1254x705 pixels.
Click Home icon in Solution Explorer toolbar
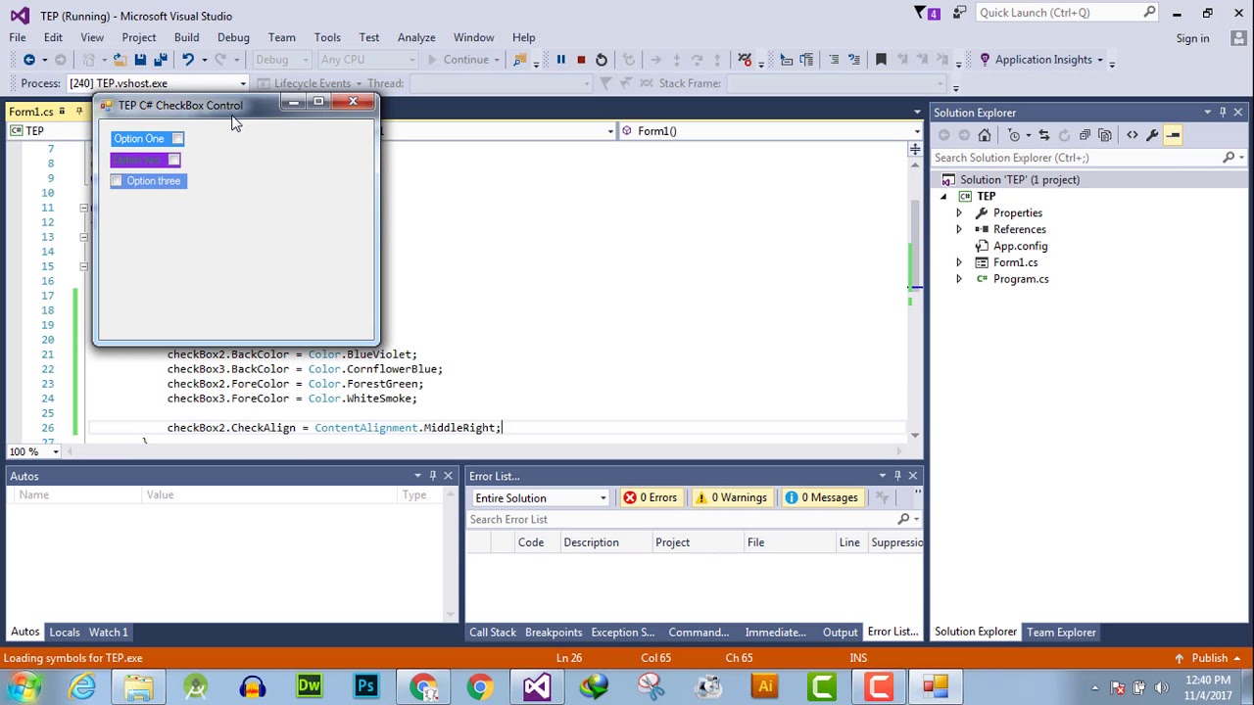point(985,135)
